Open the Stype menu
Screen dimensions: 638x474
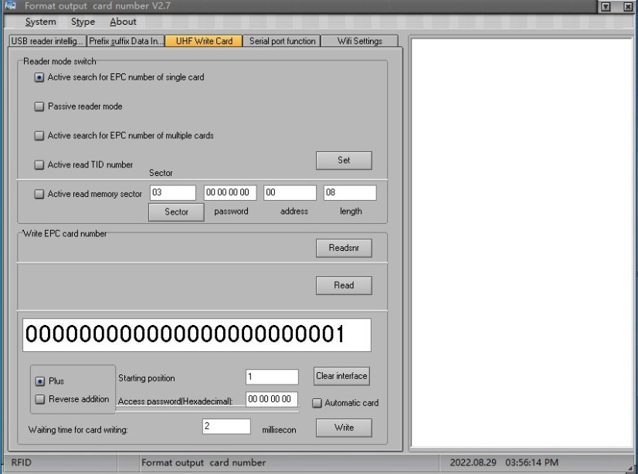click(x=83, y=22)
